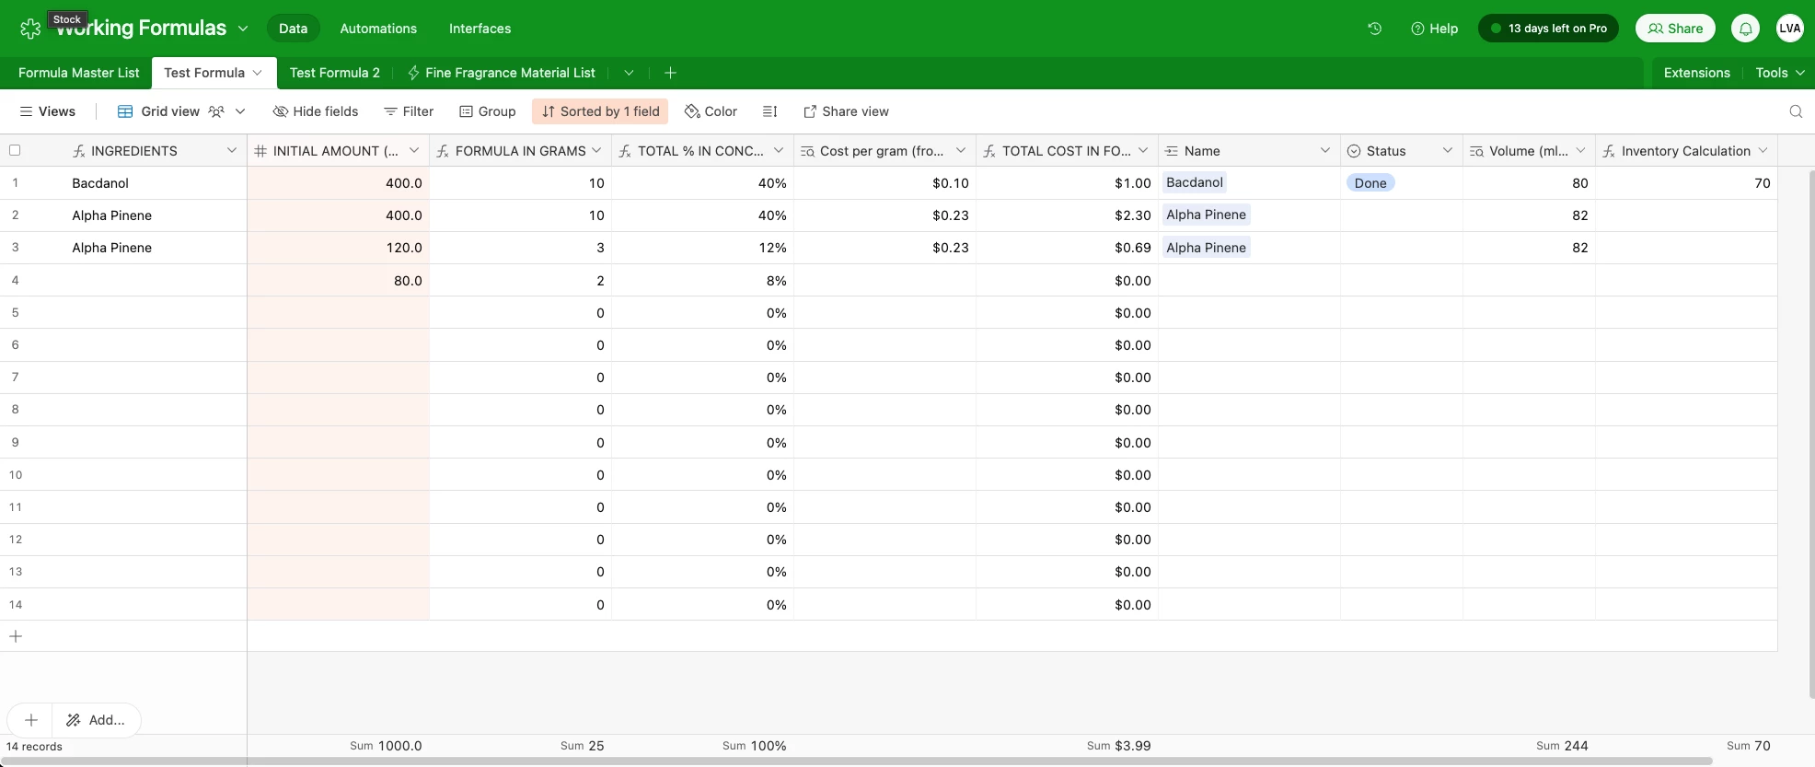Open Fine Fragrance Material List table
This screenshot has width=1815, height=767.
[510, 73]
